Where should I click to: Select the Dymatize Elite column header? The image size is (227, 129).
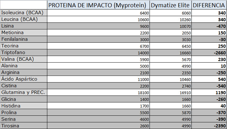coord(171,5)
